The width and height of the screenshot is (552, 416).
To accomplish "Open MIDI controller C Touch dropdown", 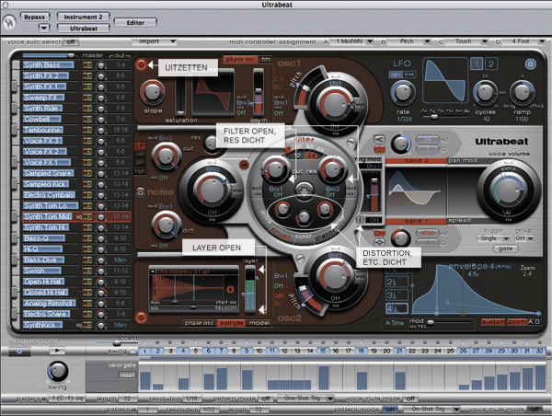I will click(466, 41).
